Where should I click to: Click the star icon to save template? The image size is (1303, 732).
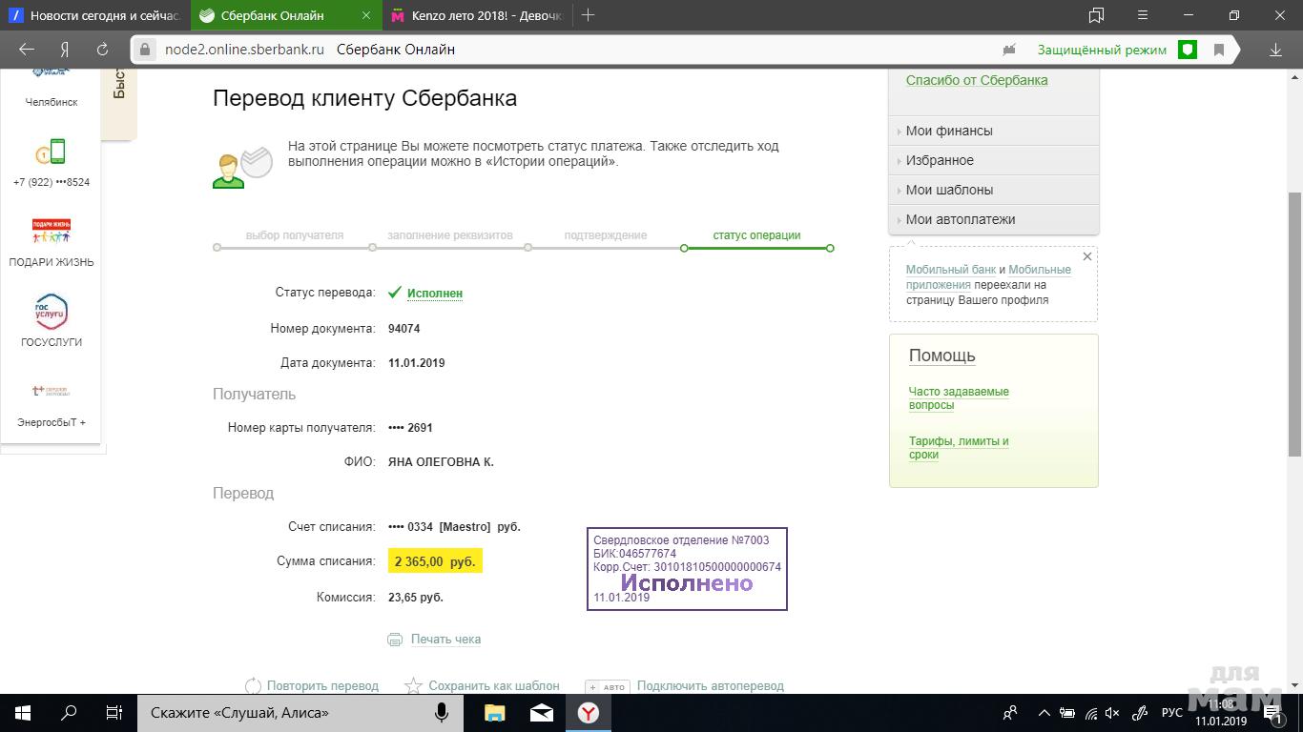[413, 686]
